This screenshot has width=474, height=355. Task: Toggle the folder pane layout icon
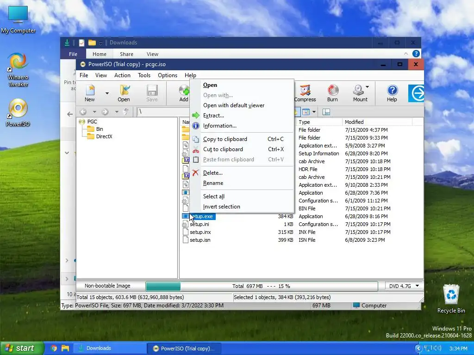326,112
